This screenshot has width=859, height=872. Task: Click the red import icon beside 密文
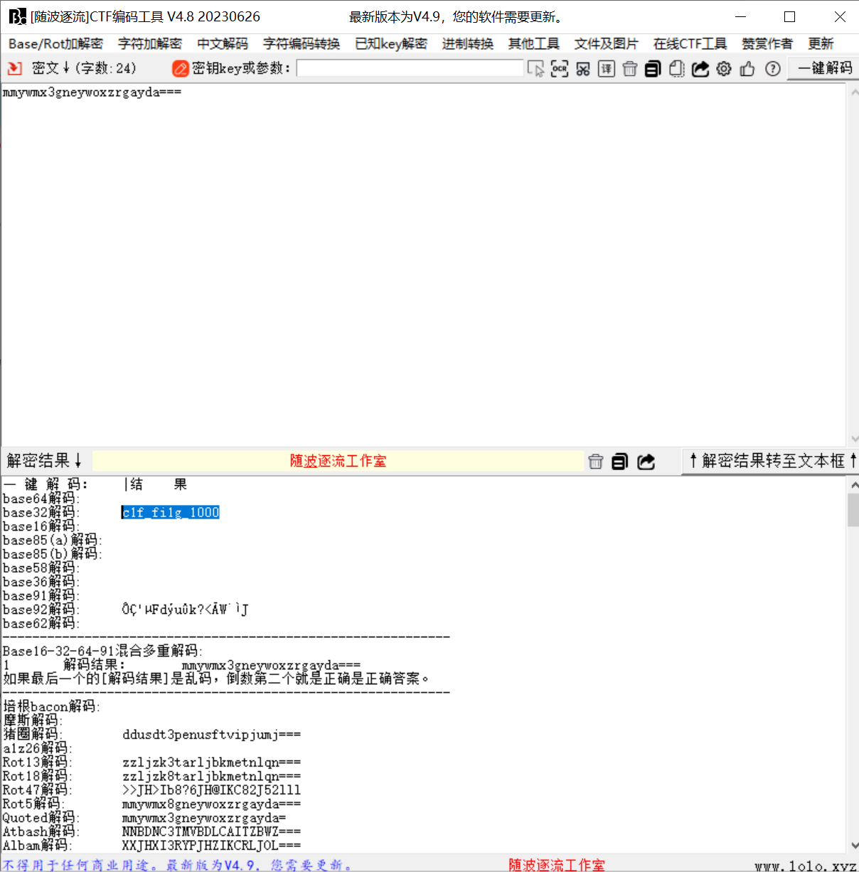[14, 68]
